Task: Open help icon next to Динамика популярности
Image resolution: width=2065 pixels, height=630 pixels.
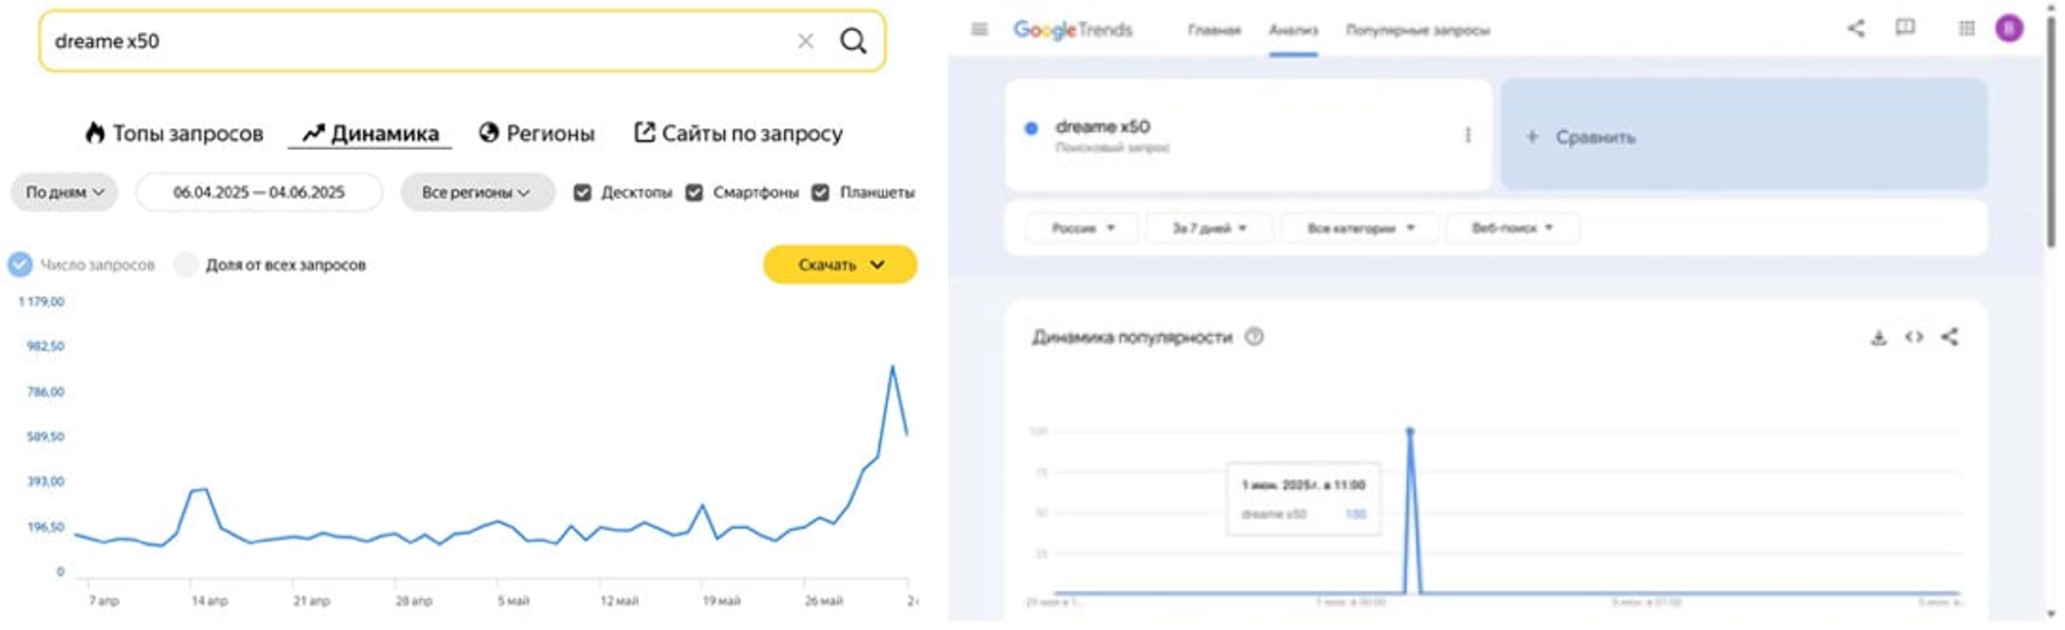Action: 1254,337
